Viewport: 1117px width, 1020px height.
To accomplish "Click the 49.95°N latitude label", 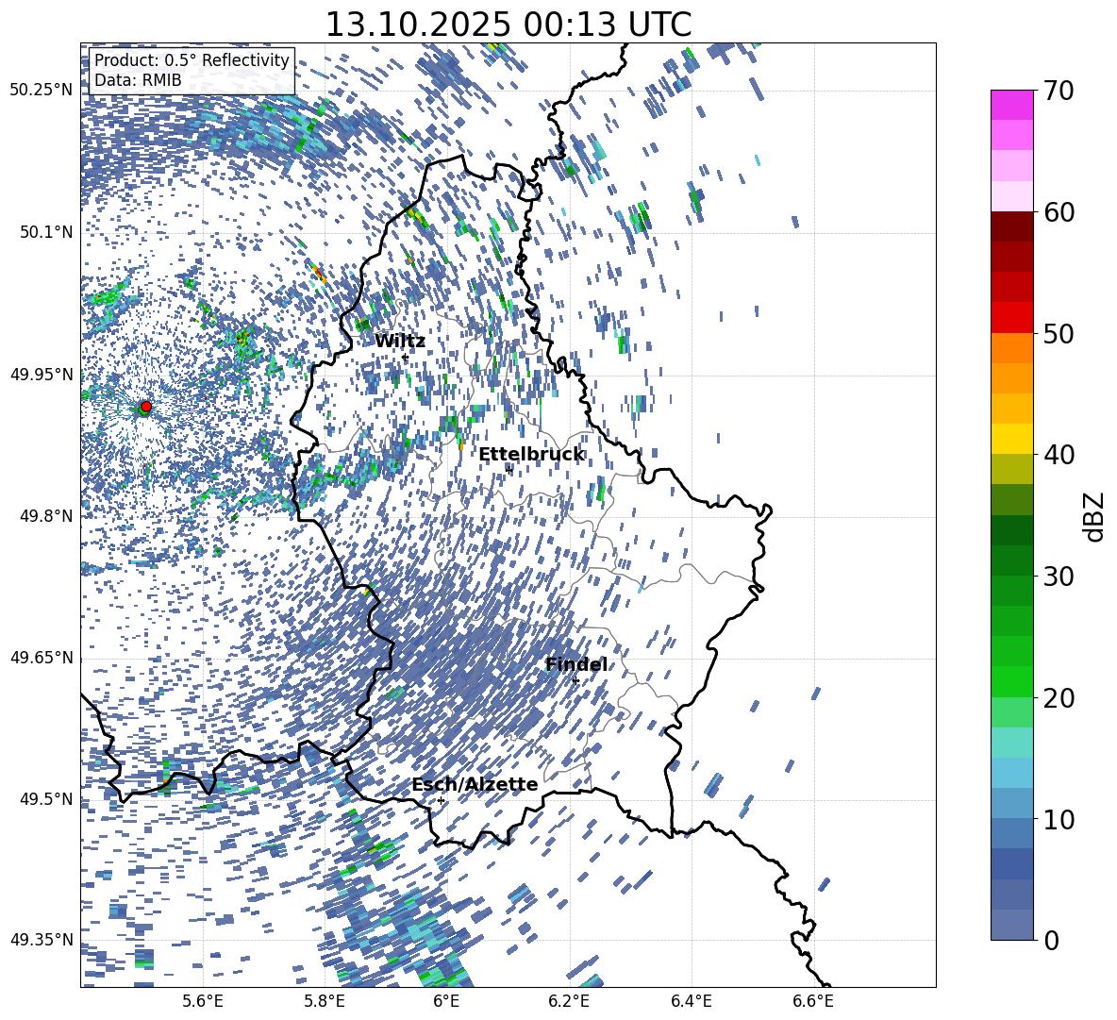I will click(42, 374).
